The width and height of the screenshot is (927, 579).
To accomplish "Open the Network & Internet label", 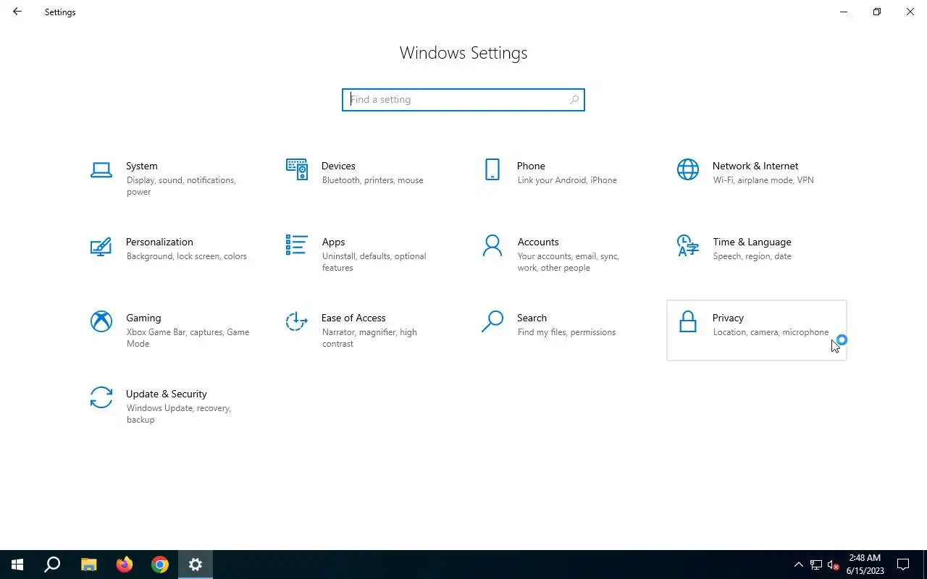I will (755, 166).
